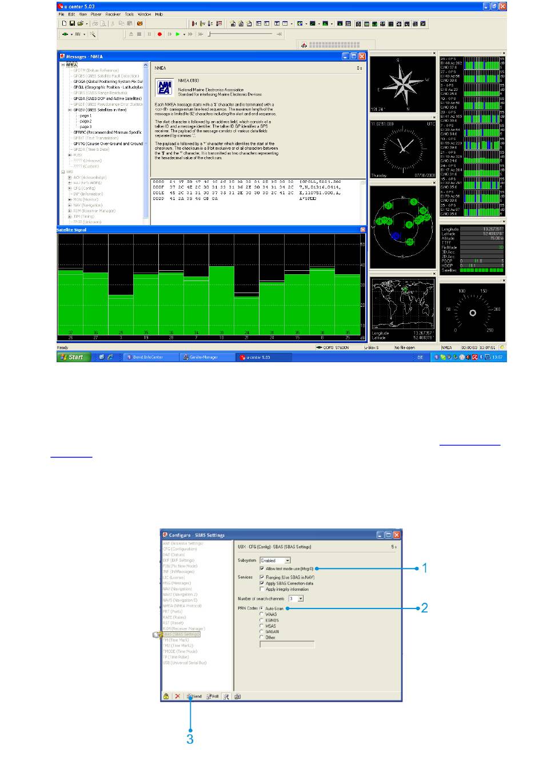Click the New file icon in toolbar
This screenshot has width=543, height=777.
(x=65, y=23)
